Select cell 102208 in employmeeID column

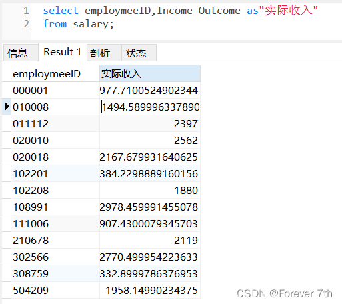point(55,190)
